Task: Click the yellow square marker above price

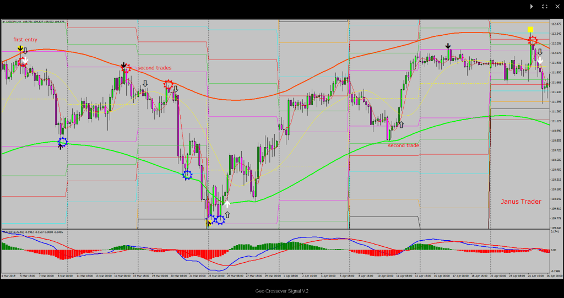Action: pyautogui.click(x=530, y=30)
